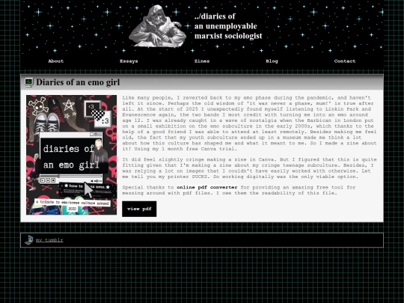Open the Zines navigation link

coord(202,61)
